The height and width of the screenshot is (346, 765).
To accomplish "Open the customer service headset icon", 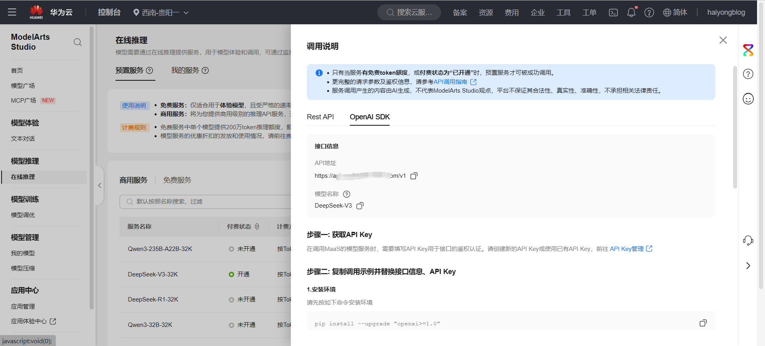I will pos(748,240).
